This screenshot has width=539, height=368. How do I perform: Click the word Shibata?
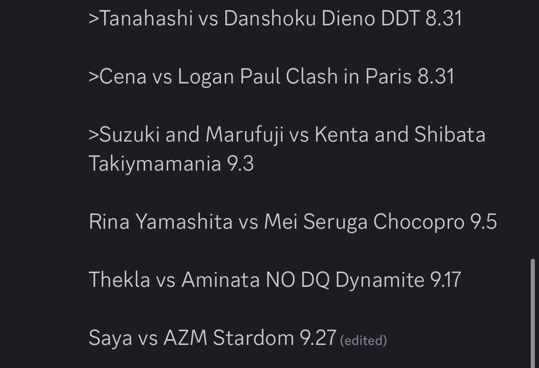tap(450, 135)
